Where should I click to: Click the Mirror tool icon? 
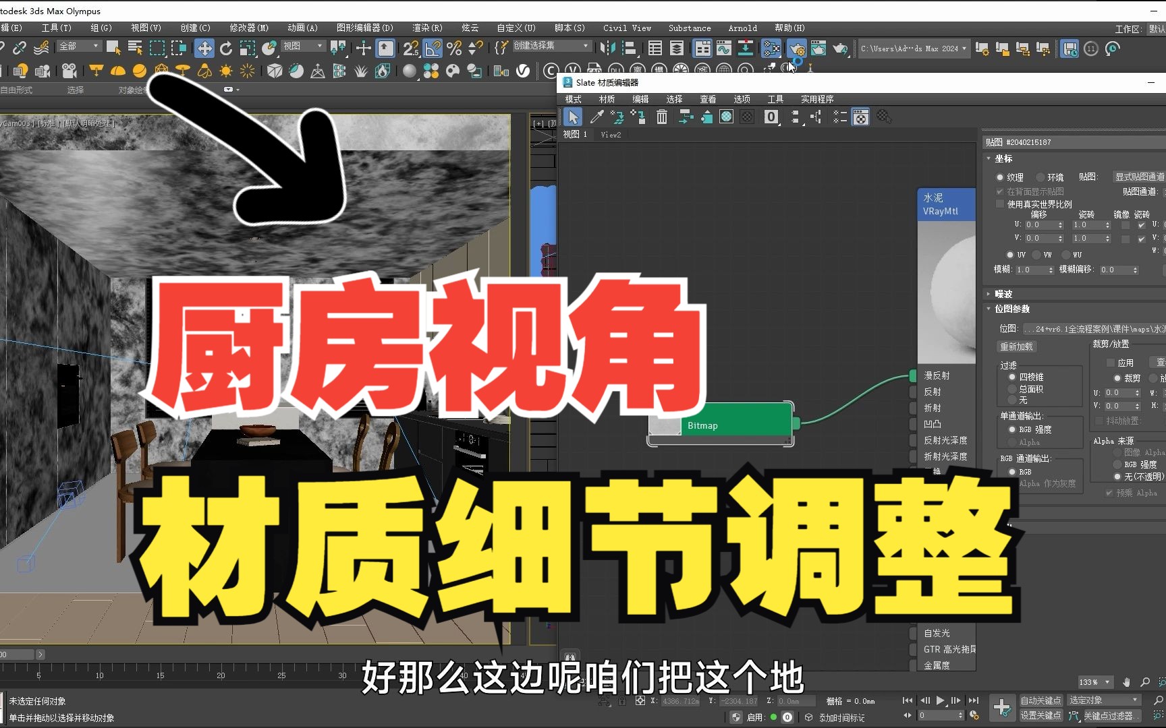[607, 48]
